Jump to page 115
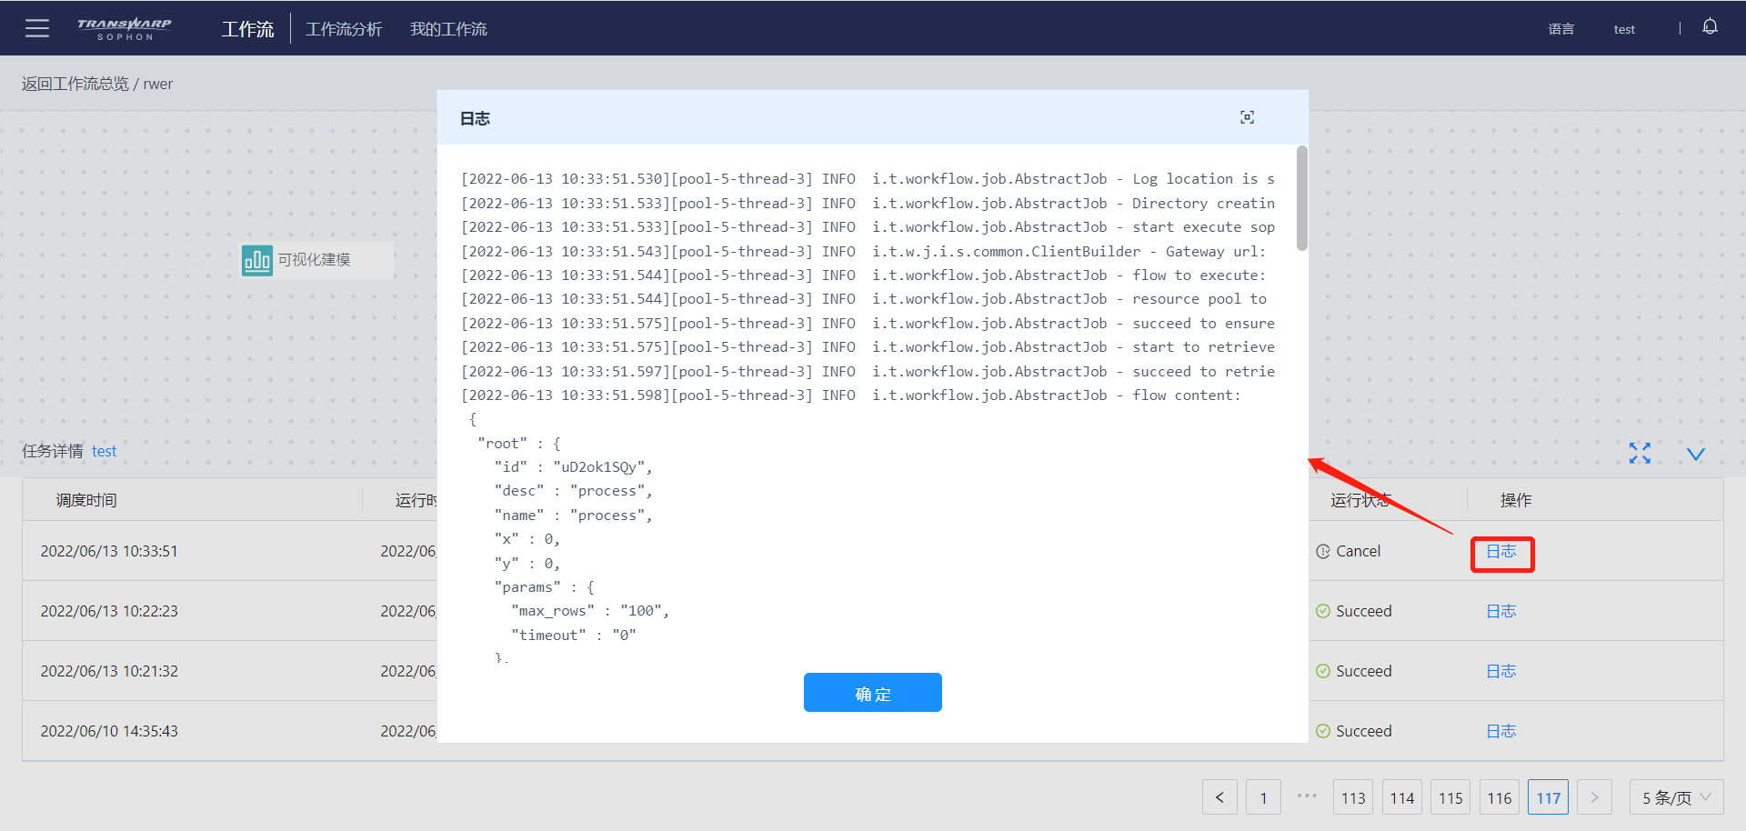The width and height of the screenshot is (1746, 831). (x=1450, y=797)
